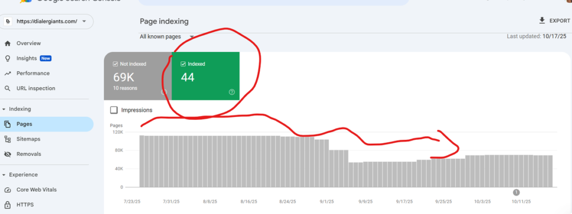Click the Insights lightbulb icon
This screenshot has height=214, width=572.
point(7,58)
